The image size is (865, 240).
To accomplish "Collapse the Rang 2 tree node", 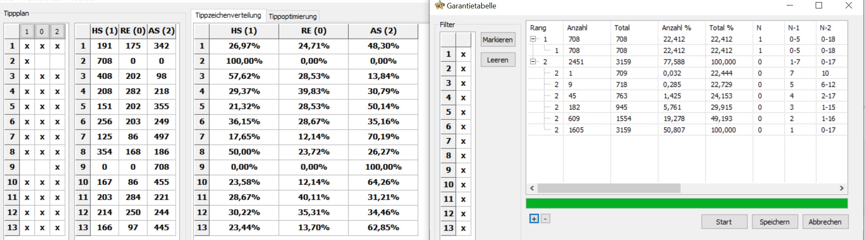I will point(533,62).
